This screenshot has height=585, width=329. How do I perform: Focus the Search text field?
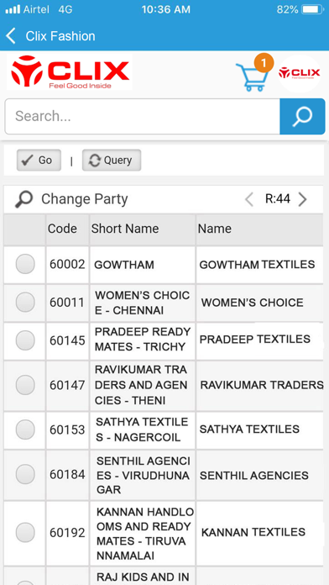(x=143, y=116)
